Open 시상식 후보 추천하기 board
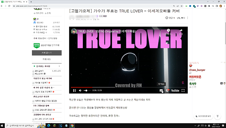 tap(43, 92)
